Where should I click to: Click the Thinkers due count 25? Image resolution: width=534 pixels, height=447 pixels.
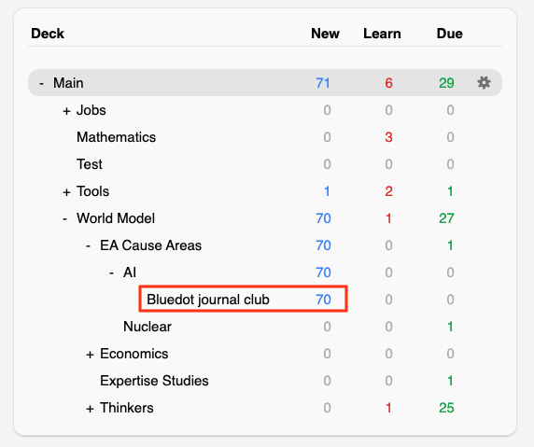pos(446,408)
